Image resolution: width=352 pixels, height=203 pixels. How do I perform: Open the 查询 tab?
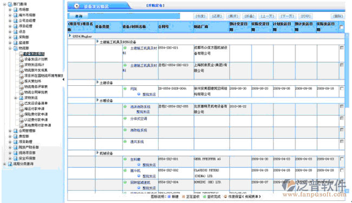(79, 16)
